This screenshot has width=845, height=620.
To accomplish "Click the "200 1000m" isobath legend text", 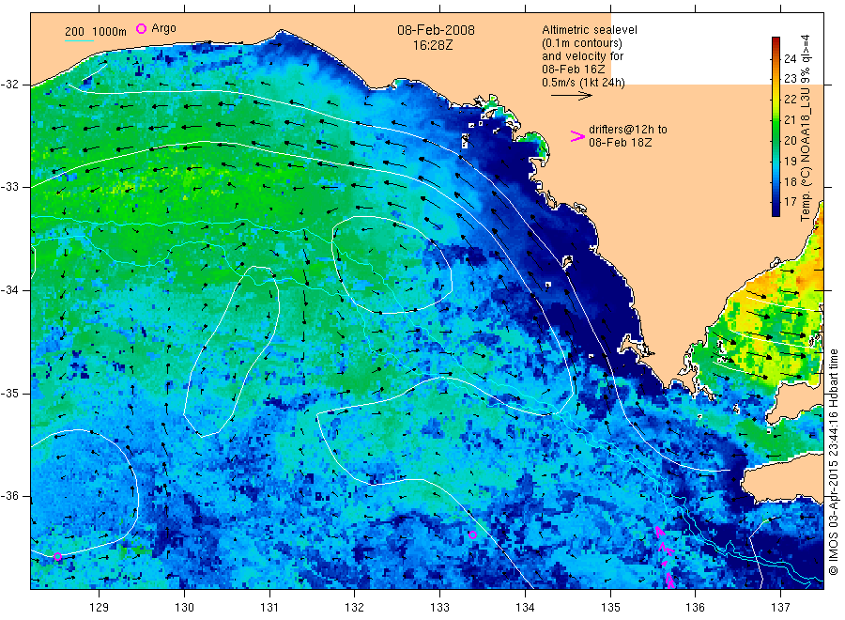I will 96,32.
